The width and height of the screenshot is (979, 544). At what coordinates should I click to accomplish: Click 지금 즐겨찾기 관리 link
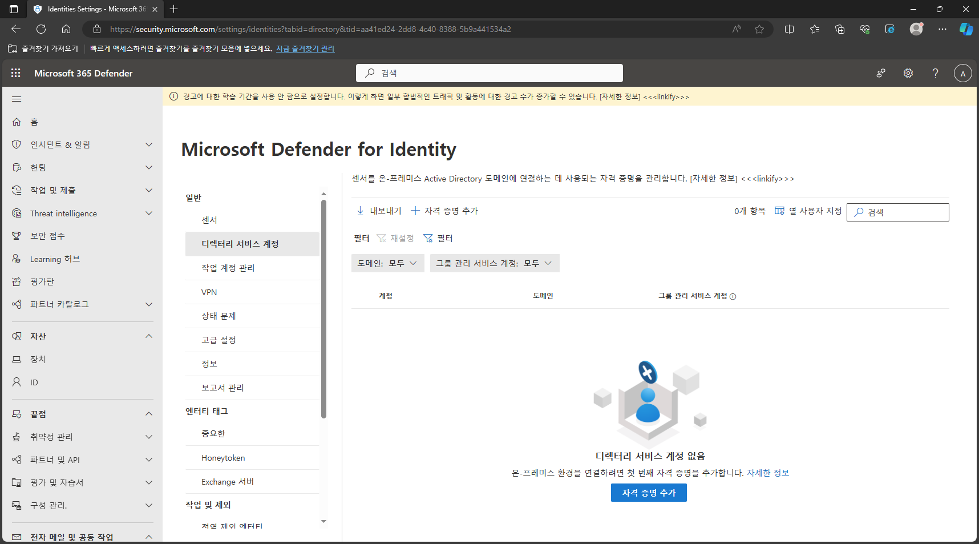305,49
